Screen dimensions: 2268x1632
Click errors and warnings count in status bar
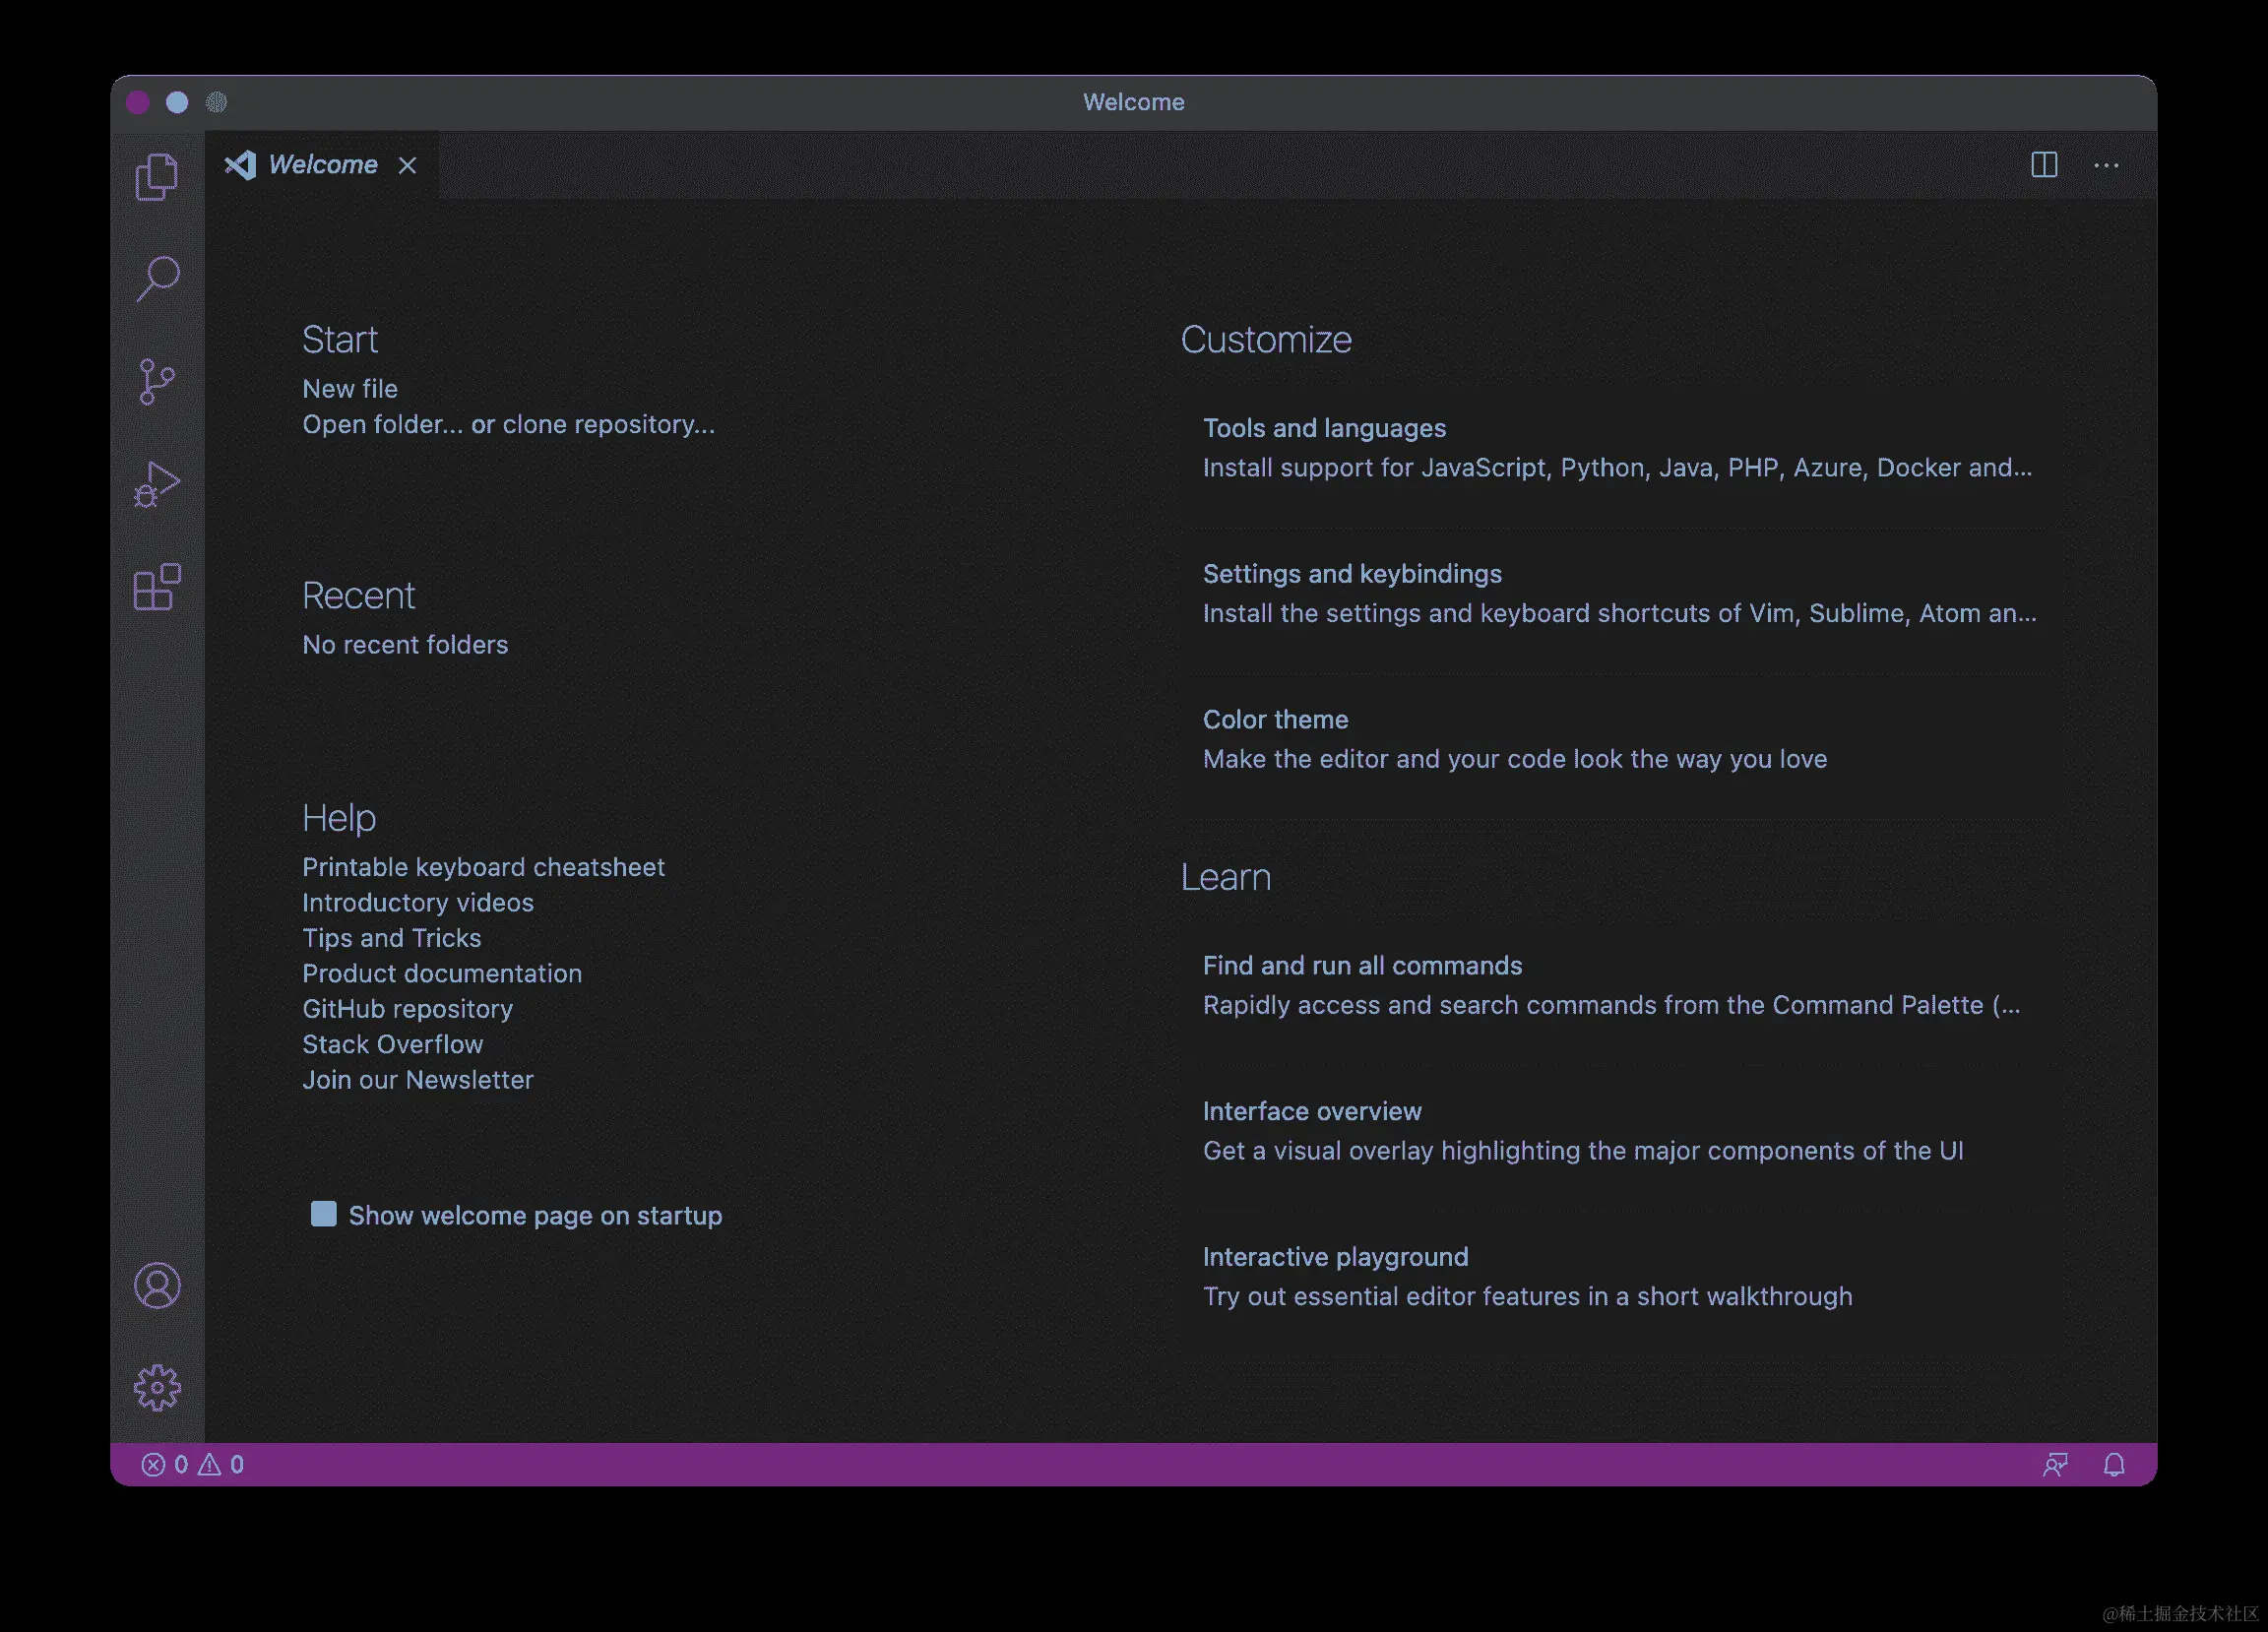pos(193,1465)
